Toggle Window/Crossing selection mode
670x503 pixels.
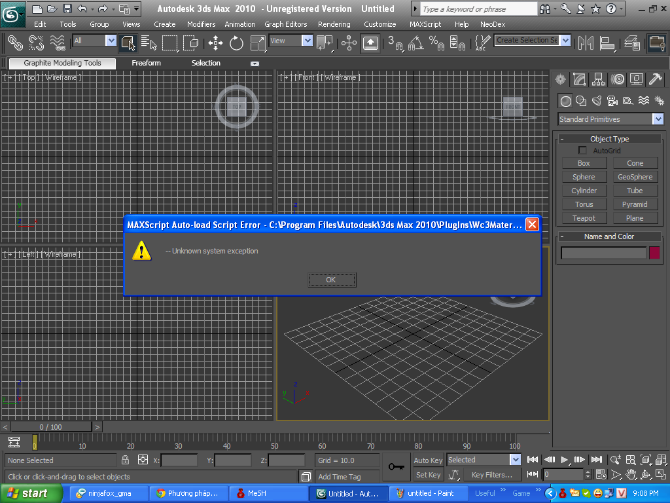point(191,43)
